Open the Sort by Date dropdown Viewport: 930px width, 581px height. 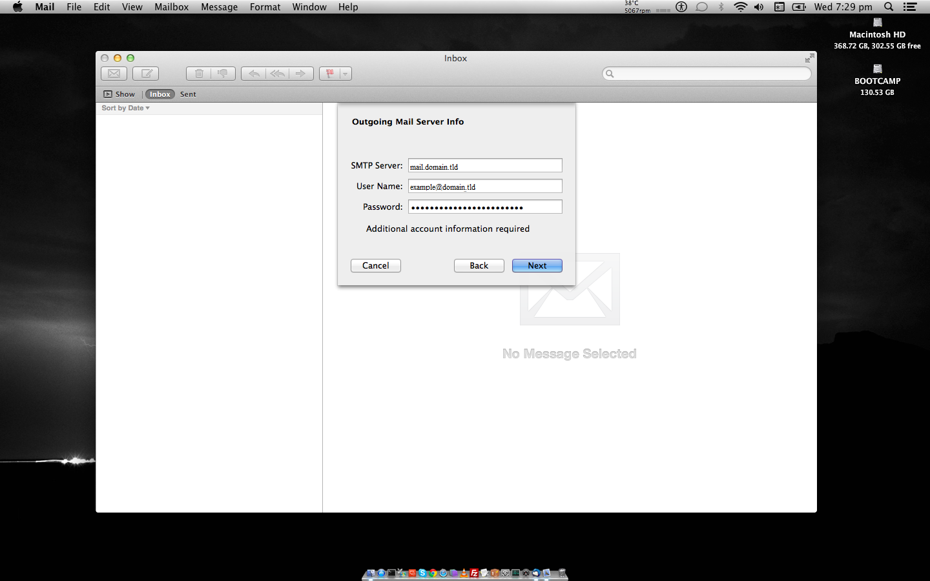point(125,108)
